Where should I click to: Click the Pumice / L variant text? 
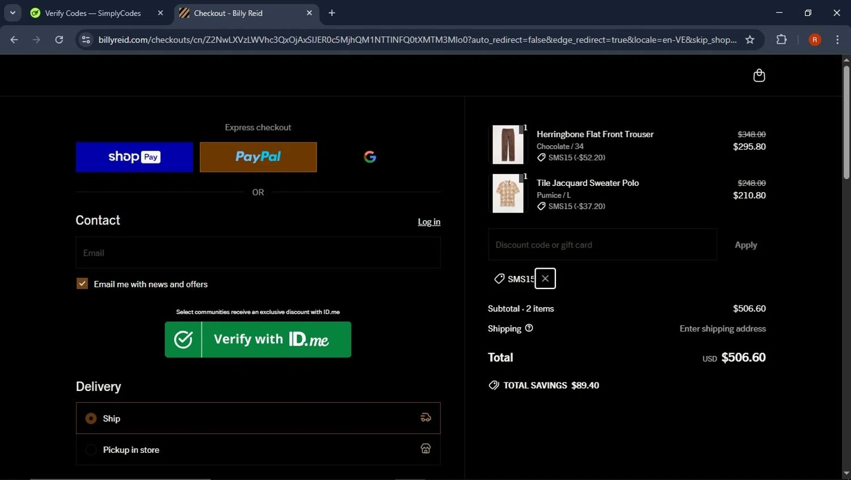pyautogui.click(x=554, y=195)
